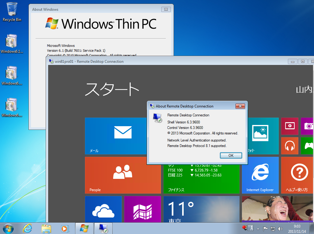Click the OK button in About Remote Desktop Connection
The height and width of the screenshot is (234, 314).
(x=231, y=155)
